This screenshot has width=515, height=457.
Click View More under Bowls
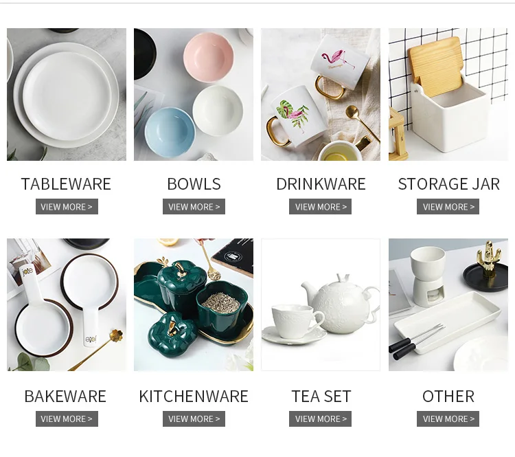194,206
